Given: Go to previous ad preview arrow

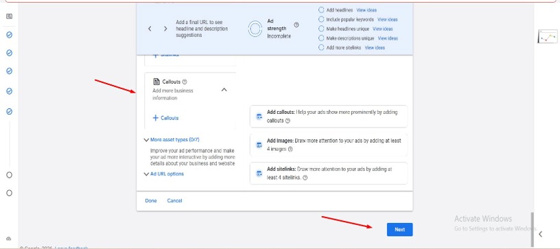Looking at the screenshot, I should tap(150, 29).
